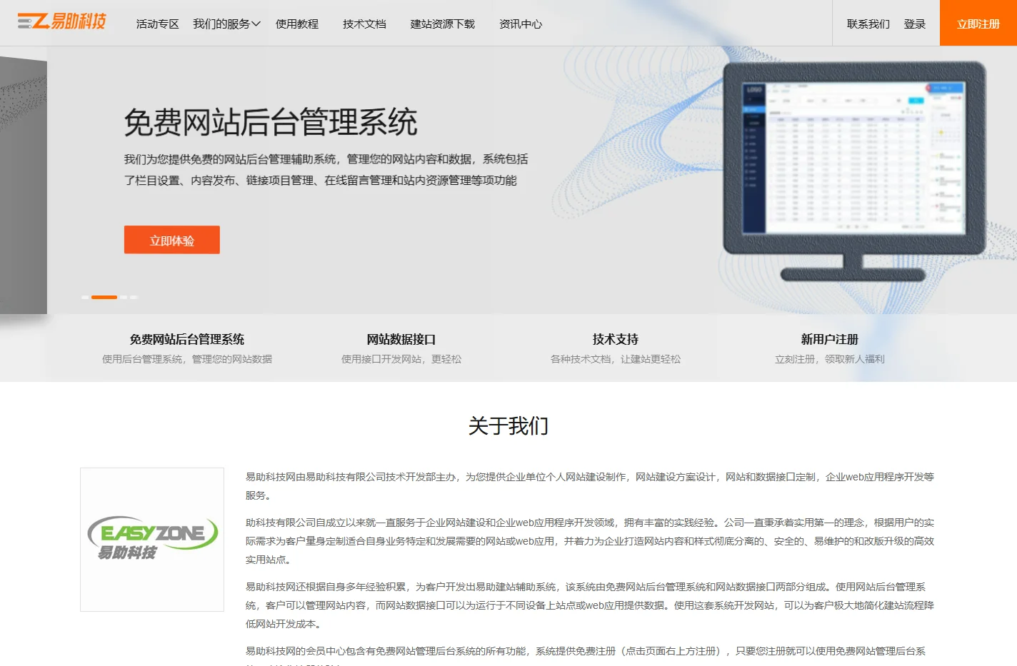
Task: Click subtitle 各种技术文档，让建站更轻松
Action: [x=616, y=359]
